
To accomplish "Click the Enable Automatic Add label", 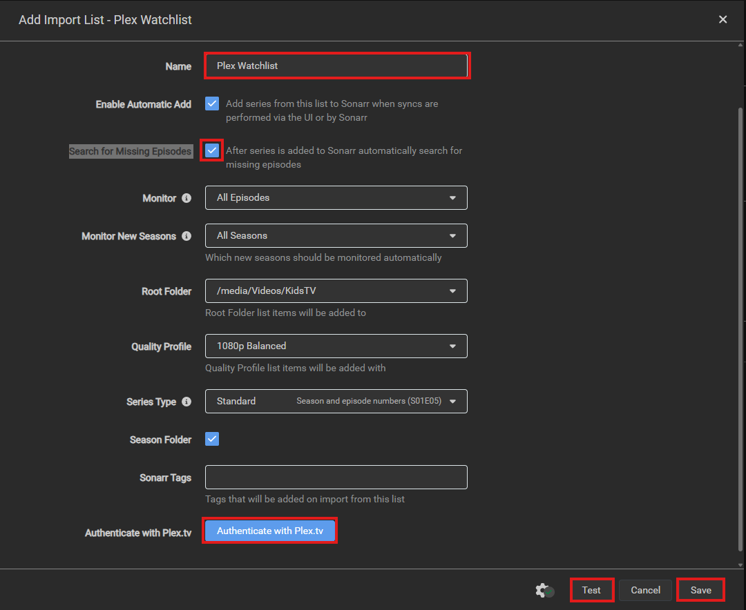I will [143, 104].
